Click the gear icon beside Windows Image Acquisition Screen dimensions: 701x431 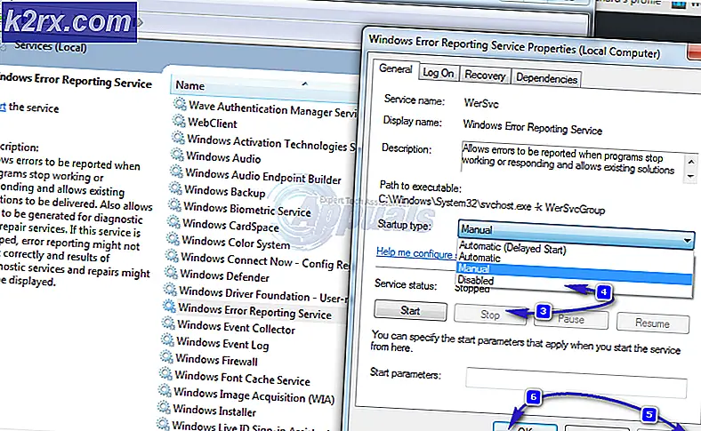[165, 390]
